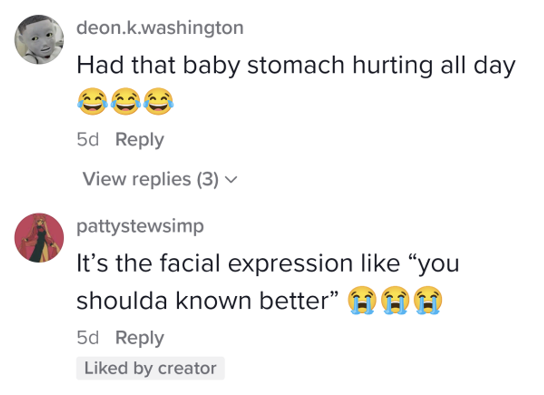The width and height of the screenshot is (544, 395).
Task: Open deon.k.washington's profile picture
Action: (x=39, y=39)
